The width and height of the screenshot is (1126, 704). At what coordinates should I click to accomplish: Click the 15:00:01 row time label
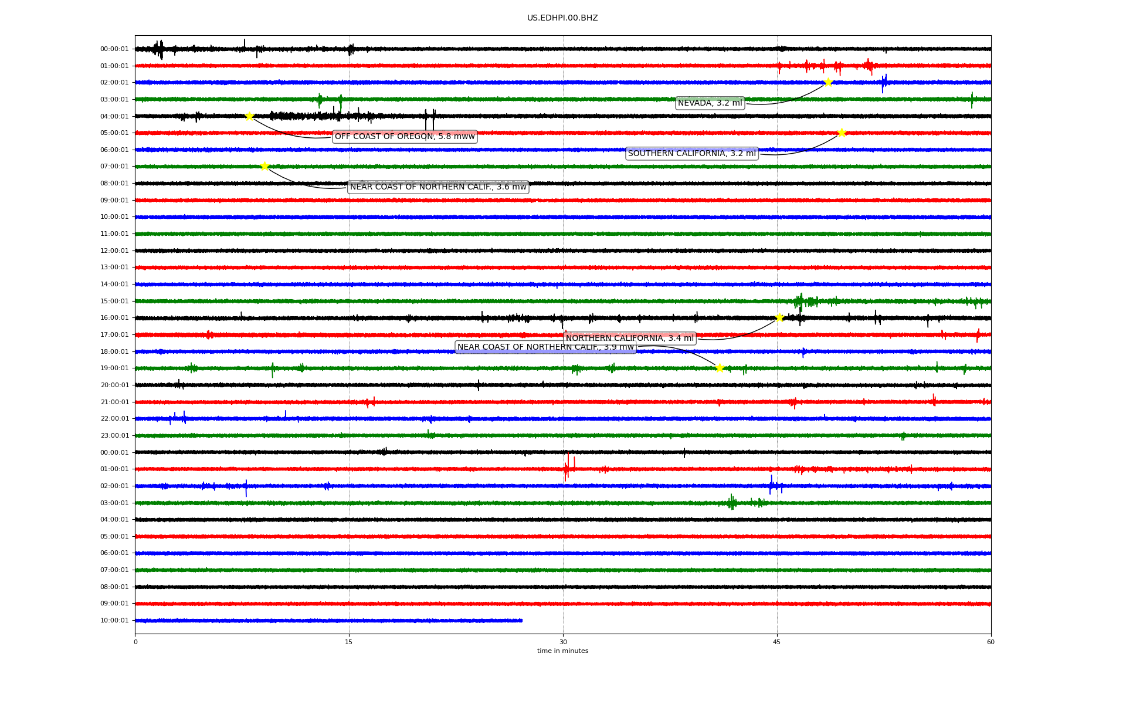pyautogui.click(x=114, y=302)
